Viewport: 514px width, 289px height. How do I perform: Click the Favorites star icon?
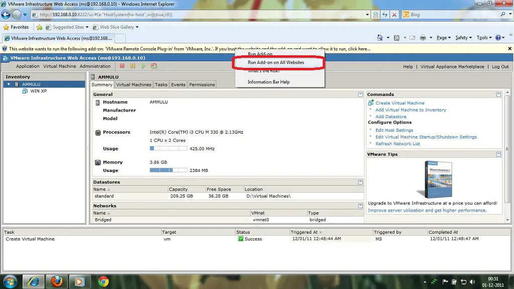tap(6, 27)
